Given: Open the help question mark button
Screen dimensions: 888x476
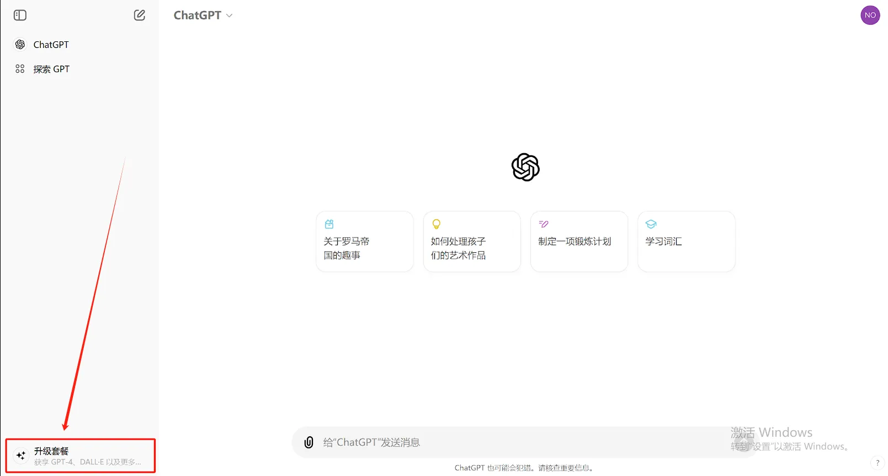Looking at the screenshot, I should click(878, 463).
